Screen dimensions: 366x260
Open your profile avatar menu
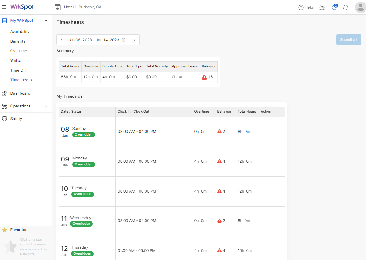[360, 7]
